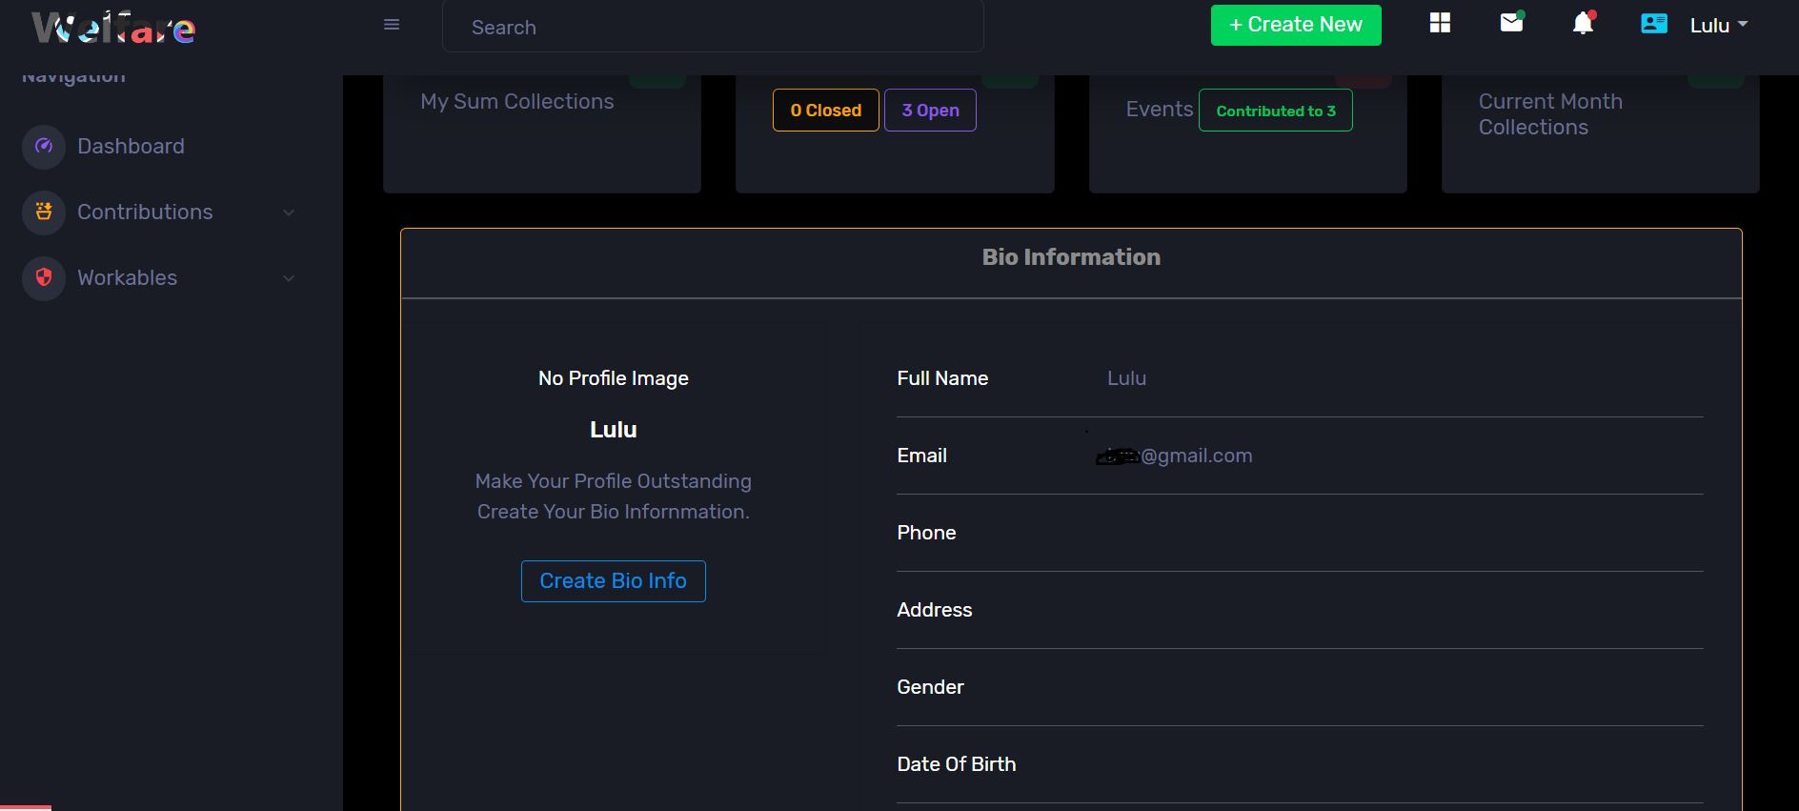Open the Lulu user dropdown
1799x811 pixels.
(1718, 26)
